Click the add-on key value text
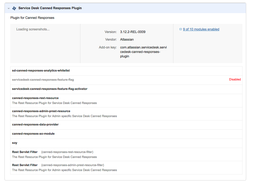253x186 pixels. point(143,52)
